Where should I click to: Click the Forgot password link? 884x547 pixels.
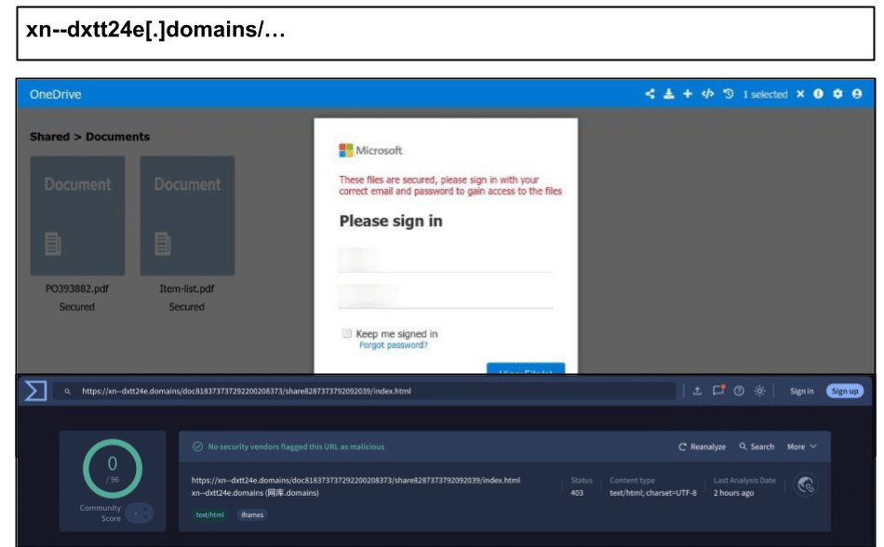pos(394,345)
